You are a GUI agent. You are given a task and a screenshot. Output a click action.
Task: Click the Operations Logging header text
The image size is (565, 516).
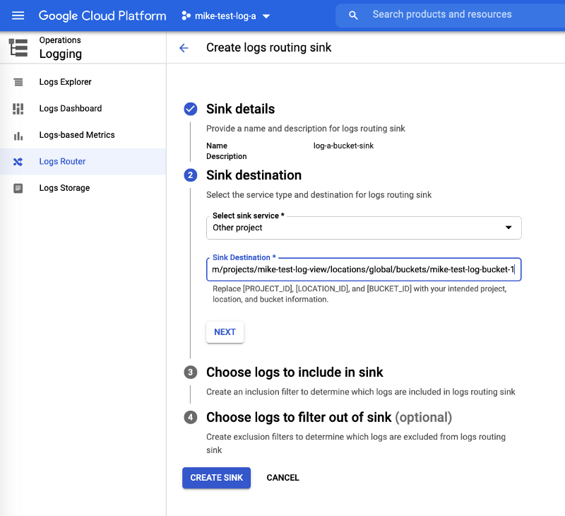click(x=61, y=47)
